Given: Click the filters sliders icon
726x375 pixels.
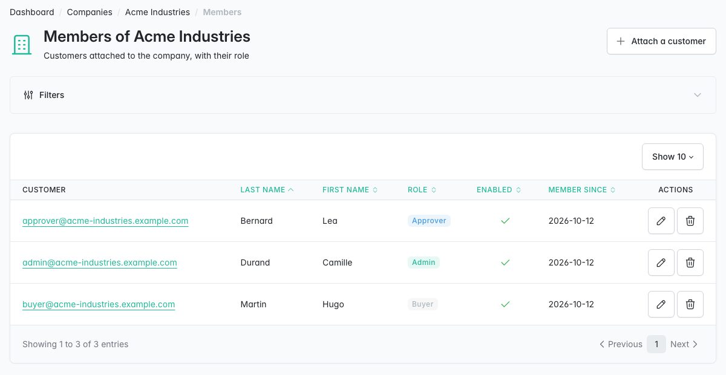Looking at the screenshot, I should tap(28, 95).
